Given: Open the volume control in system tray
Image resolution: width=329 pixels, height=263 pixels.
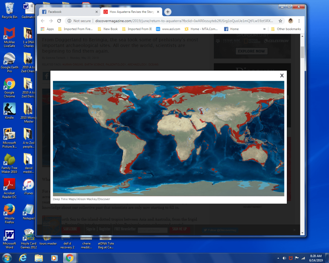Looking at the screenshot, I should pyautogui.click(x=284, y=258).
